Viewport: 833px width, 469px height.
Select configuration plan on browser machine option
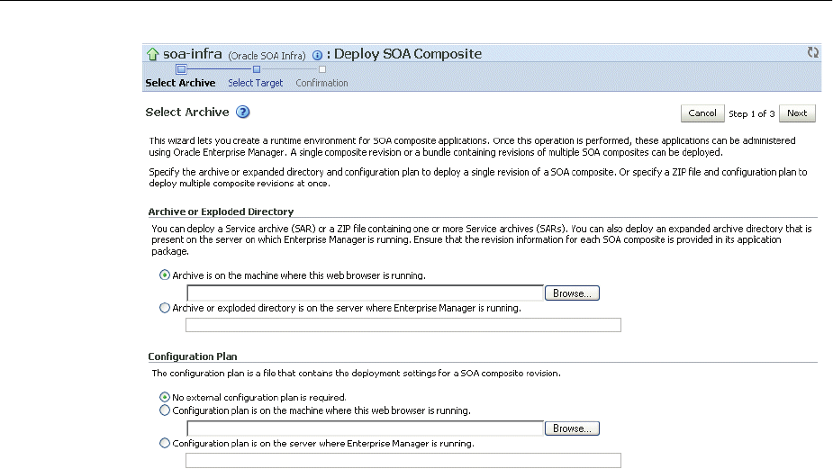164,410
